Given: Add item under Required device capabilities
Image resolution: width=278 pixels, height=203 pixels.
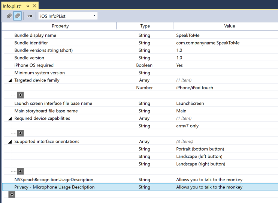Looking at the screenshot, I should (21, 133).
